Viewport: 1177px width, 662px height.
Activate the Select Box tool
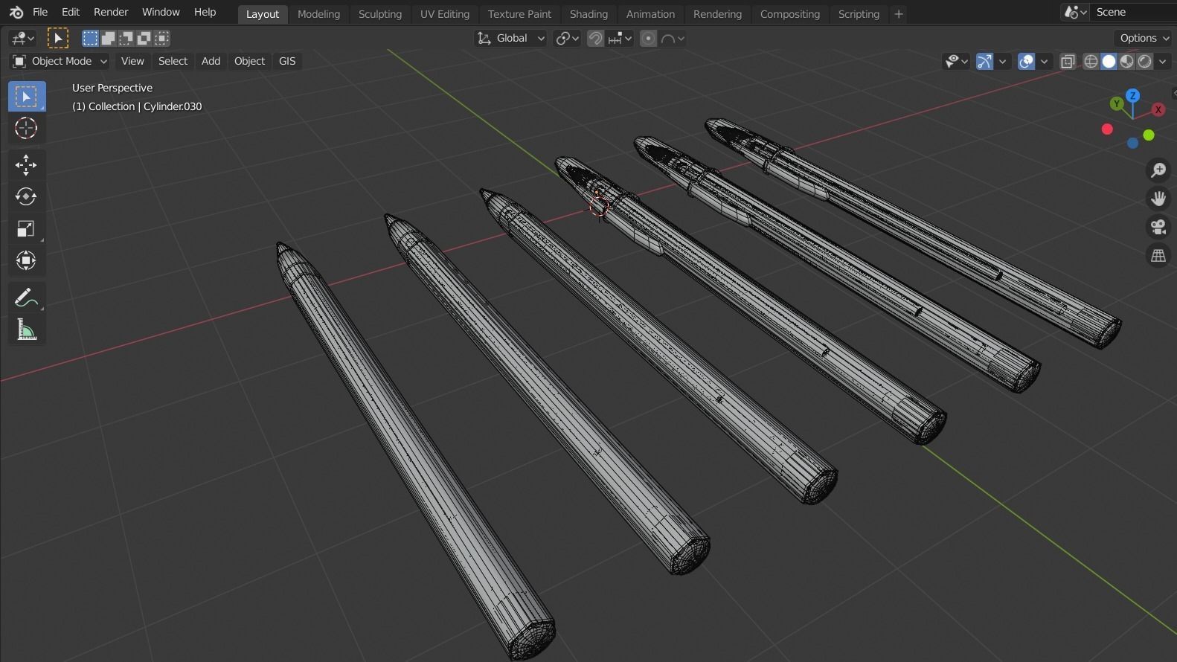[26, 97]
